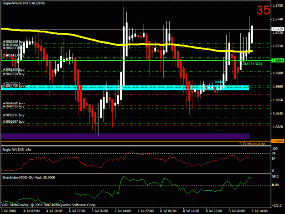The width and height of the screenshot is (285, 214).
Task: Click the '9 Jul 14:00' time label
Action: point(259,211)
